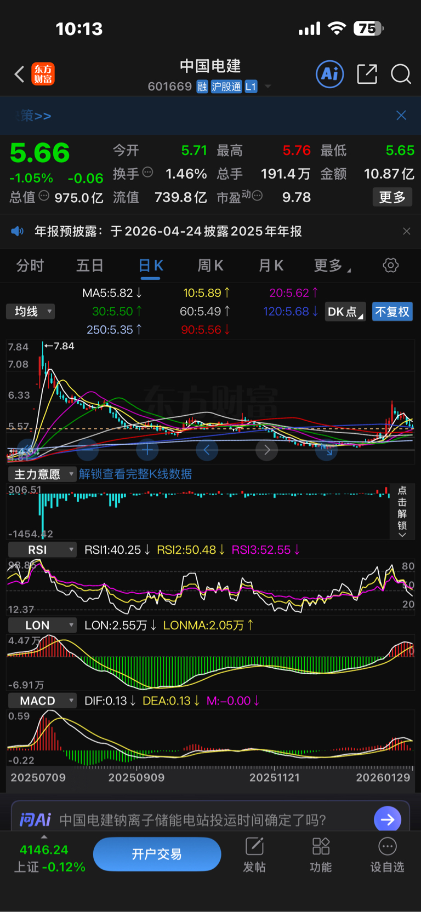Open the RSI indicator dropdown
421x912 pixels.
(42, 550)
